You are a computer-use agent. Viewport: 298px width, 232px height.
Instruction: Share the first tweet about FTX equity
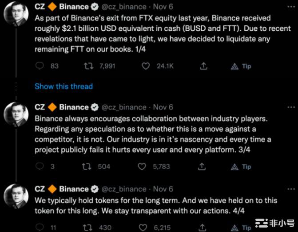(x=203, y=66)
